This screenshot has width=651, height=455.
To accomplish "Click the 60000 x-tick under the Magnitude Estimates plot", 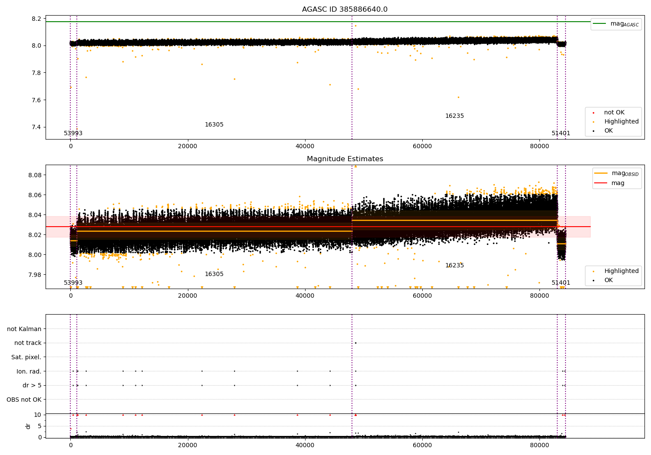I will [422, 296].
